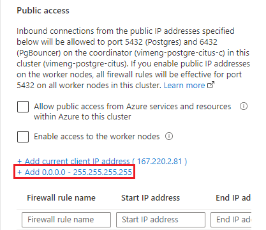Add current client IP address 167.220.2.81
Screen dimensions: 266x230
pos(102,161)
